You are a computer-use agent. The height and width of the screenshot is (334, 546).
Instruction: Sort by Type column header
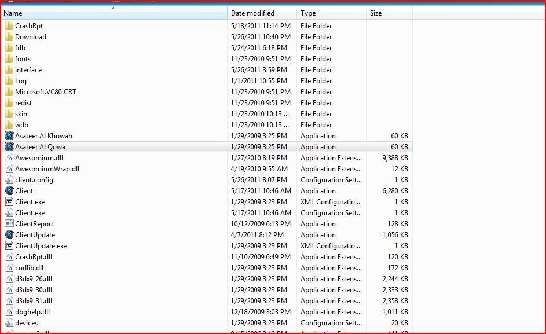(308, 13)
